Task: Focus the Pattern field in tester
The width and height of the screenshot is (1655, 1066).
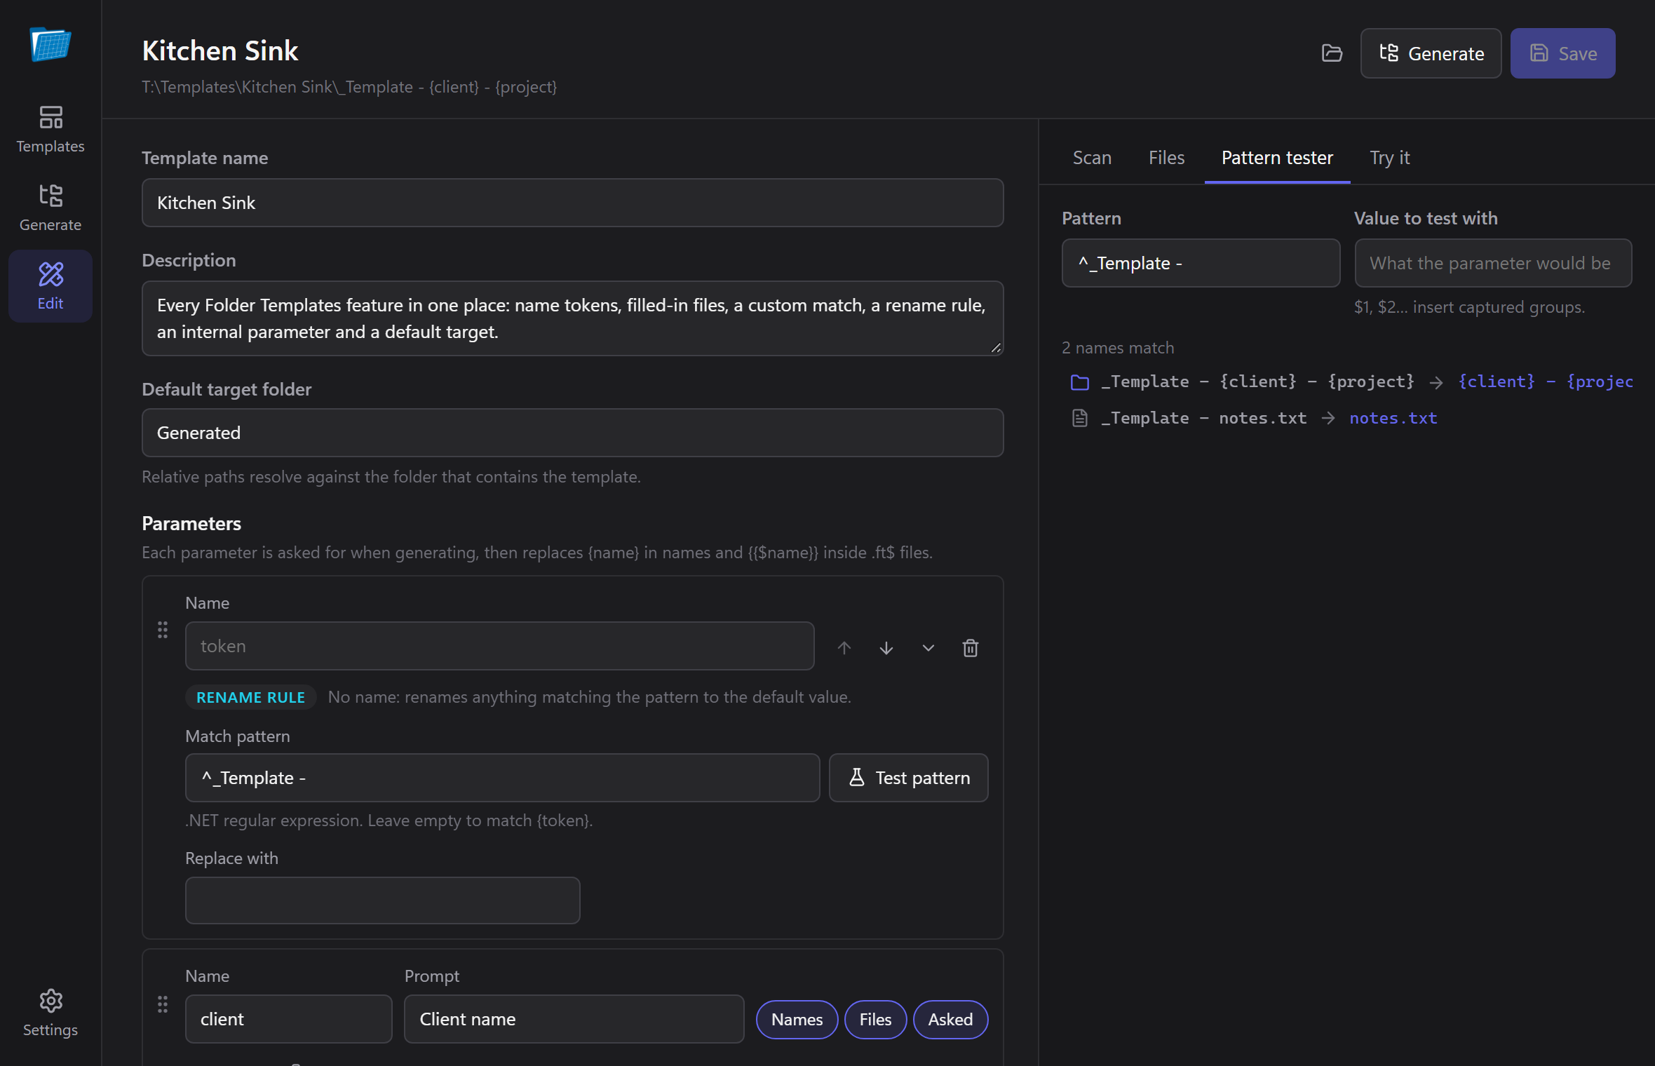Action: [1201, 263]
